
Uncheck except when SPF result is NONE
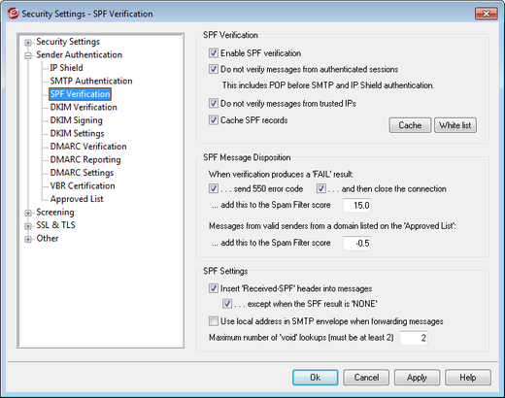pos(227,304)
